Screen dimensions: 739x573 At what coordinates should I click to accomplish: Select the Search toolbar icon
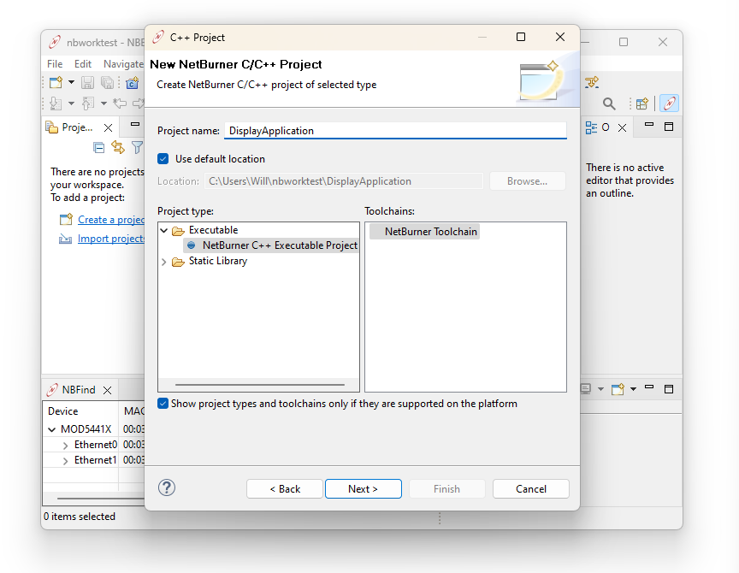(x=609, y=103)
